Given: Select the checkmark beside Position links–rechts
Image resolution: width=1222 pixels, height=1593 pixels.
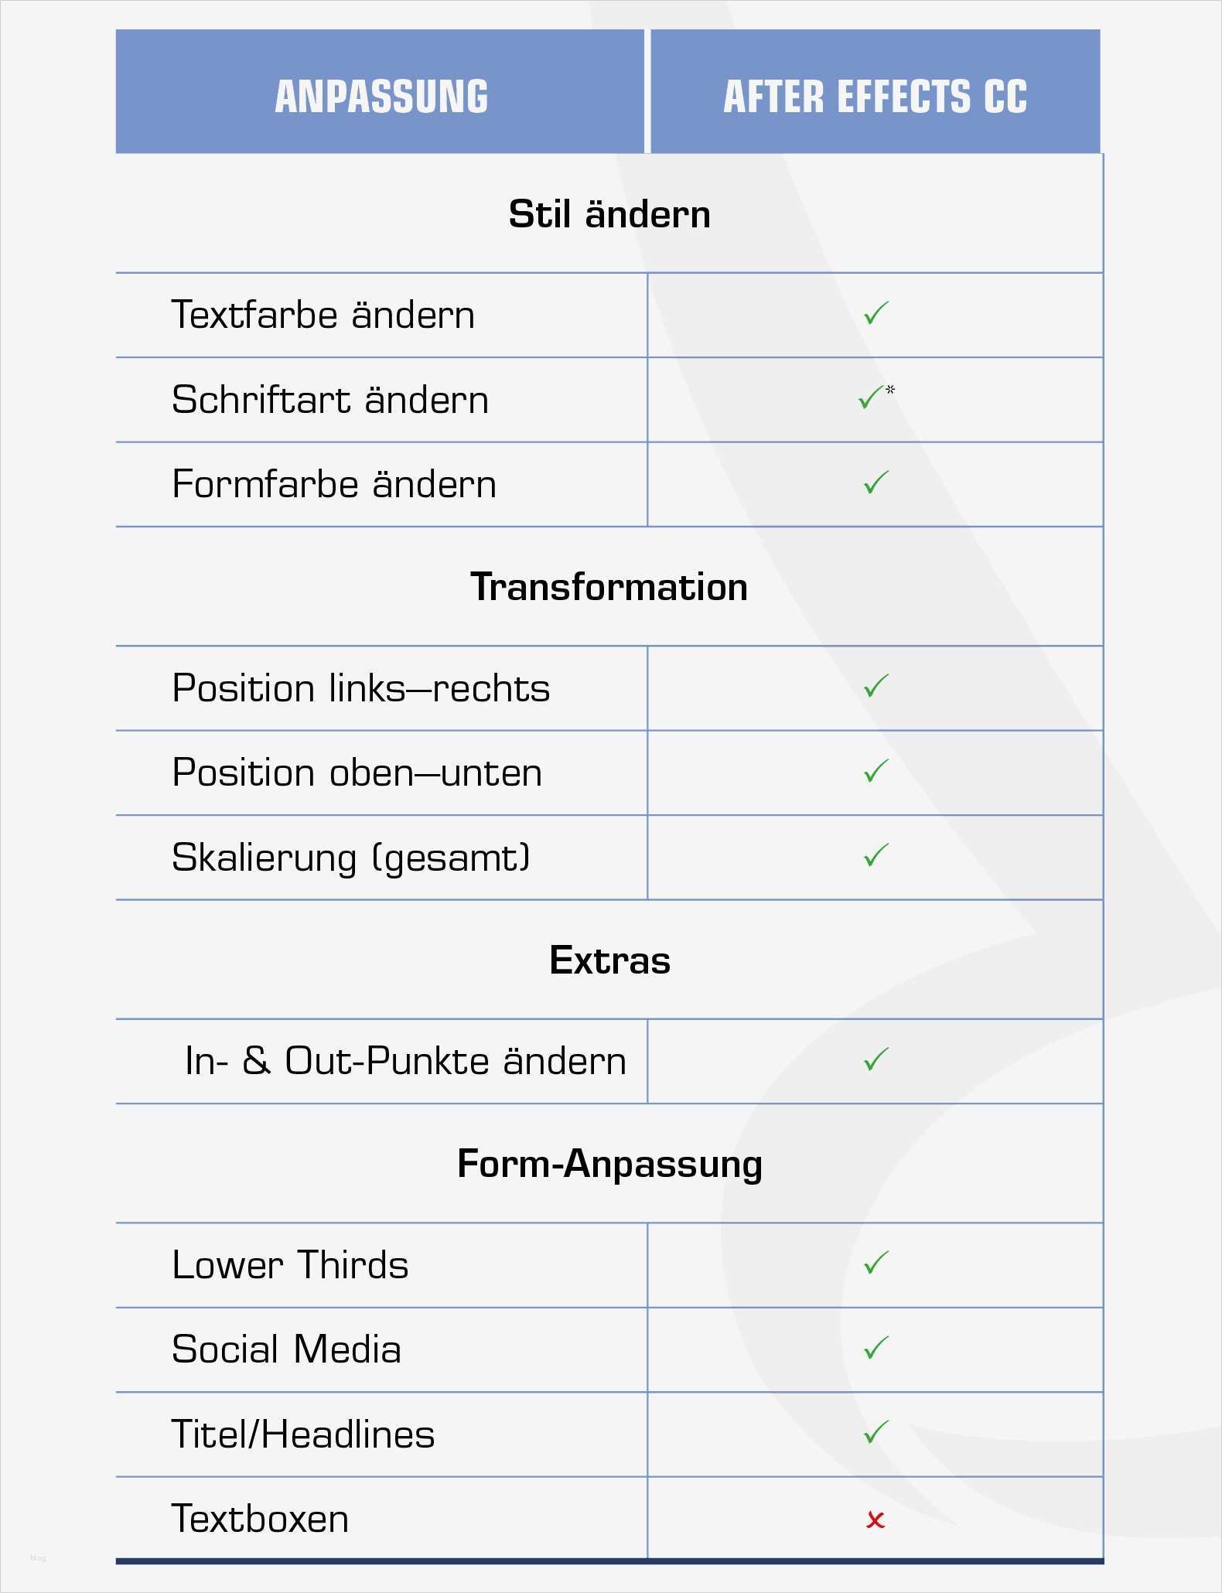Looking at the screenshot, I should coord(876,687).
